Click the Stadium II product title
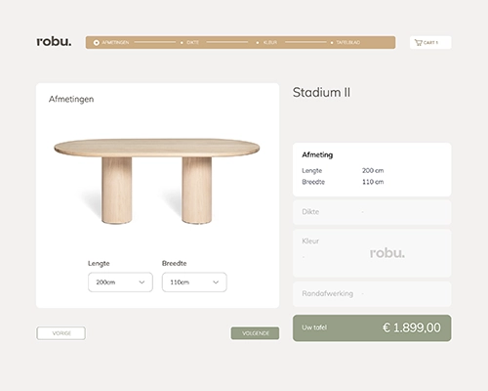Viewport: 488px width, 391px height. (x=321, y=92)
